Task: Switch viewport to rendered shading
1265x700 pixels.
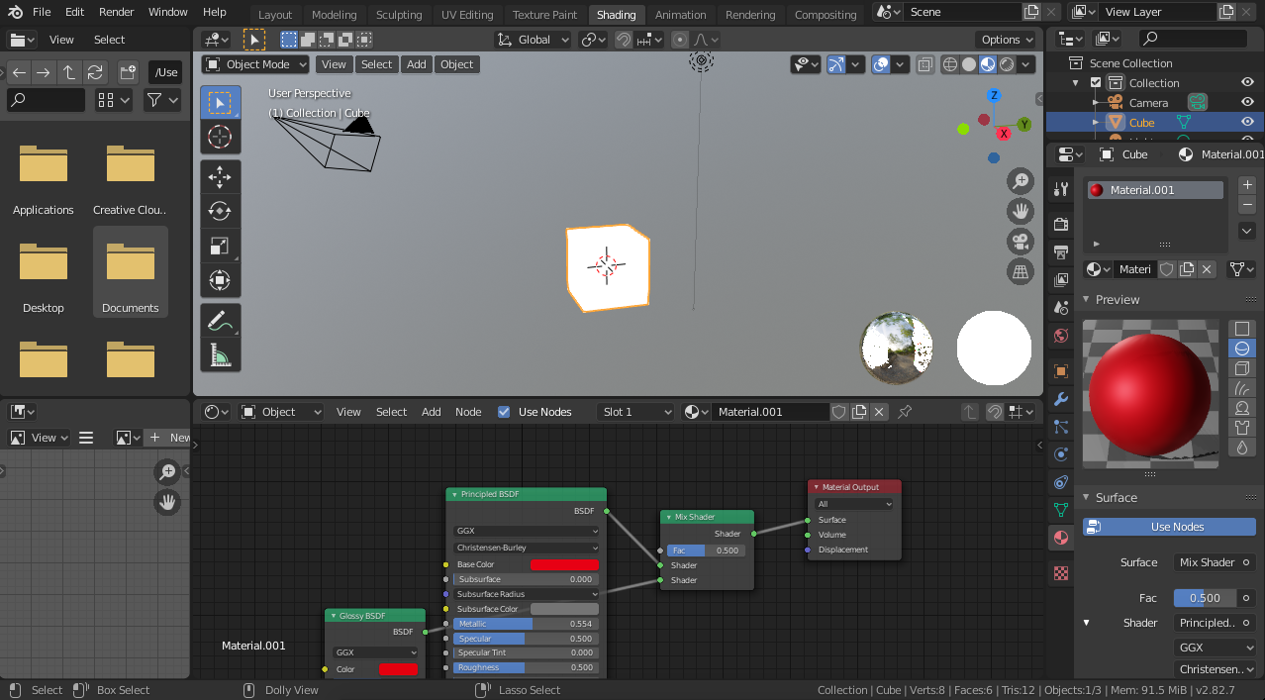Action: point(1007,64)
